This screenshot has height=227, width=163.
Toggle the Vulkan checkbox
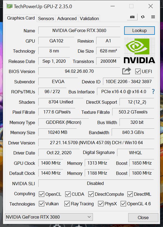(x=42, y=204)
